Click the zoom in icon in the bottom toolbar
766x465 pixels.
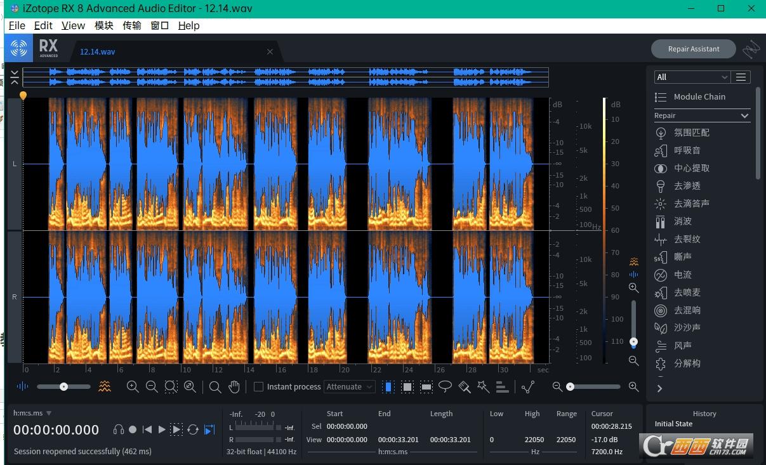[133, 386]
